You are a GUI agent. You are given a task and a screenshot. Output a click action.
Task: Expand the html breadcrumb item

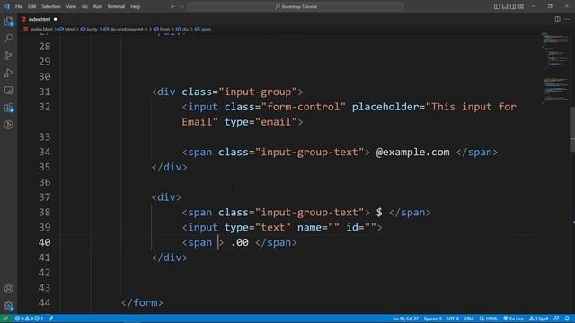pos(66,30)
